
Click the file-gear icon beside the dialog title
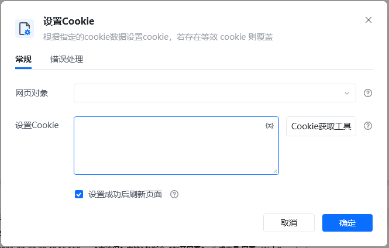(x=25, y=29)
